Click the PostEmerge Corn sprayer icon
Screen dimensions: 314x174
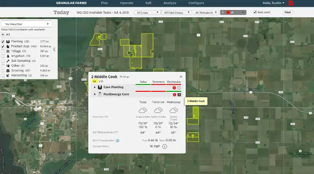(x=100, y=94)
